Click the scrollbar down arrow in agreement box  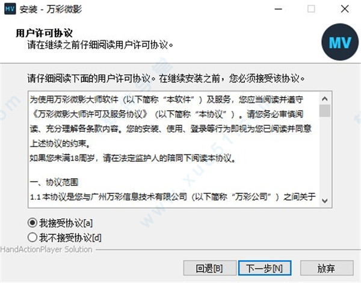325,201
